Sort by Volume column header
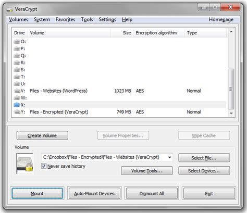Image resolution: width=247 pixels, height=213 pixels. click(x=69, y=33)
